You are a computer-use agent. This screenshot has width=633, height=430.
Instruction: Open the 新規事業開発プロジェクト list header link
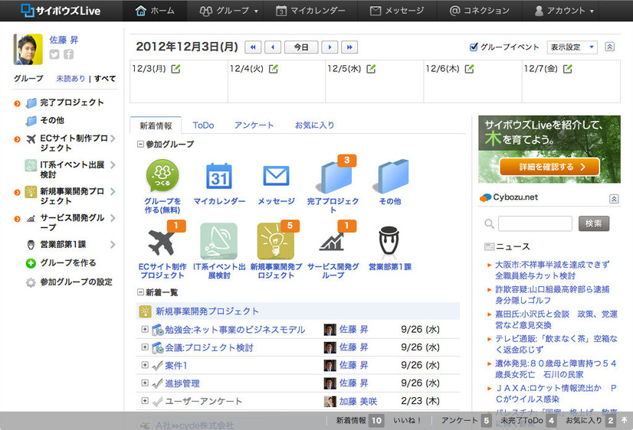pyautogui.click(x=207, y=311)
